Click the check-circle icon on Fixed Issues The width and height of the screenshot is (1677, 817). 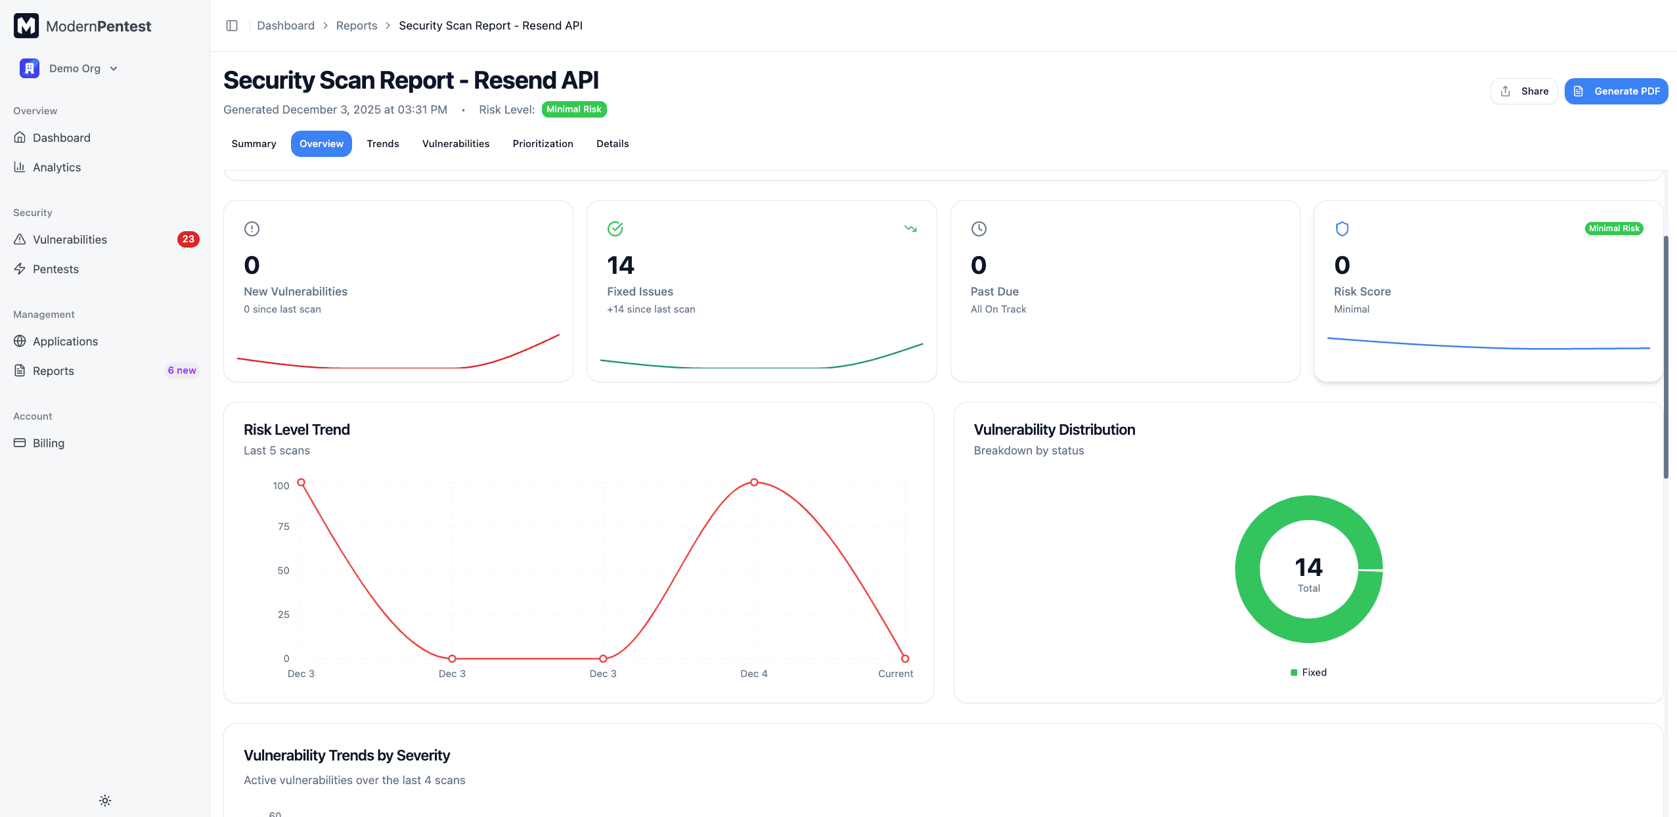click(615, 229)
